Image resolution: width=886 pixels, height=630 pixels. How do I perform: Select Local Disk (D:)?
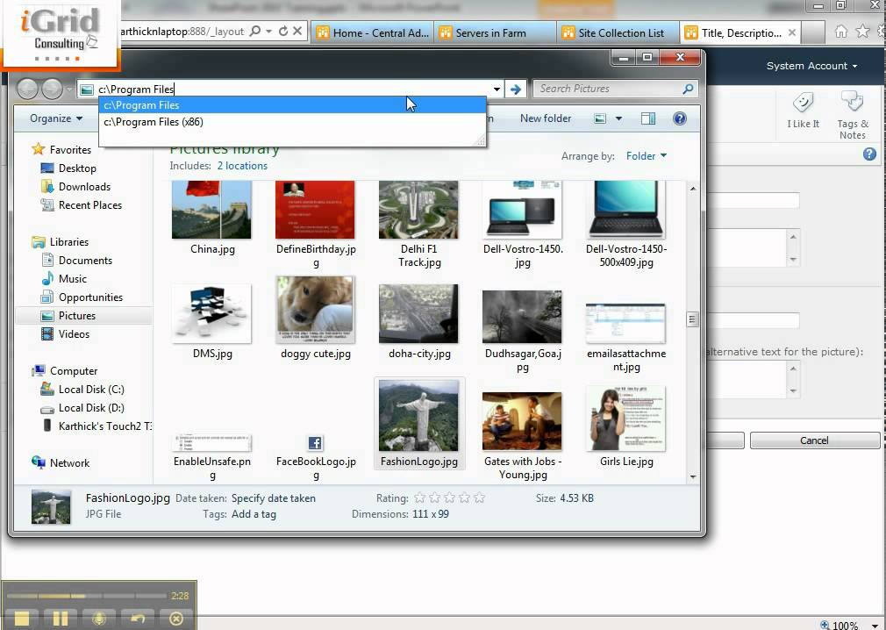[x=91, y=408]
